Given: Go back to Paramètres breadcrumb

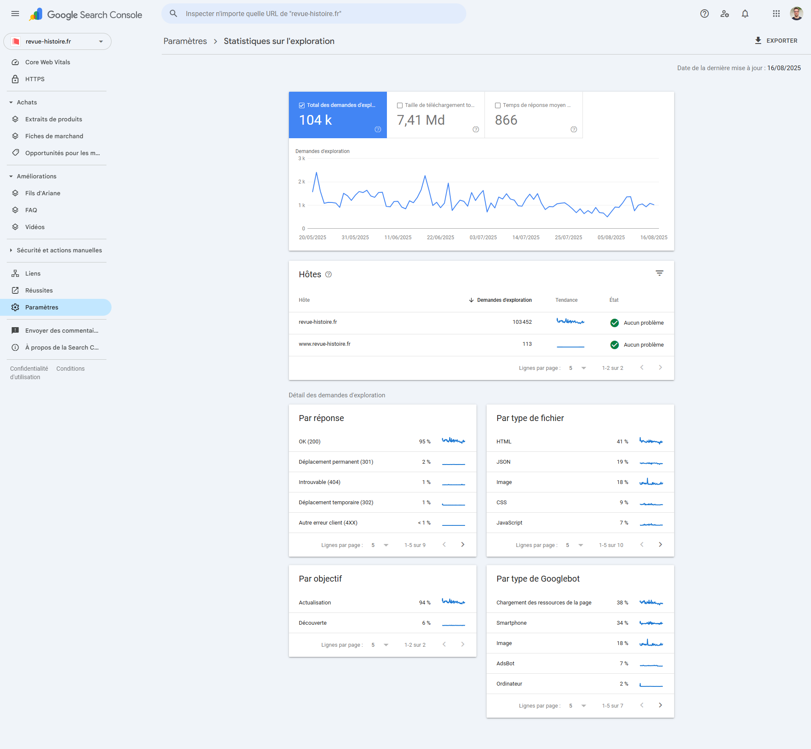Looking at the screenshot, I should click(x=185, y=41).
